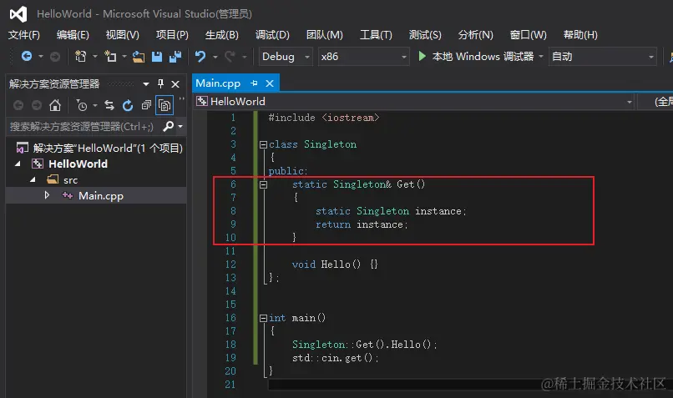Open the 工具(T) menu

376,35
